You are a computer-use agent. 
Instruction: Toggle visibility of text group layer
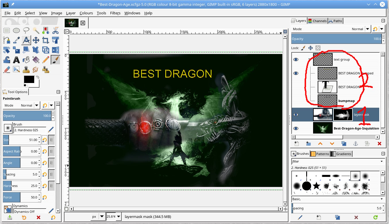(x=296, y=59)
